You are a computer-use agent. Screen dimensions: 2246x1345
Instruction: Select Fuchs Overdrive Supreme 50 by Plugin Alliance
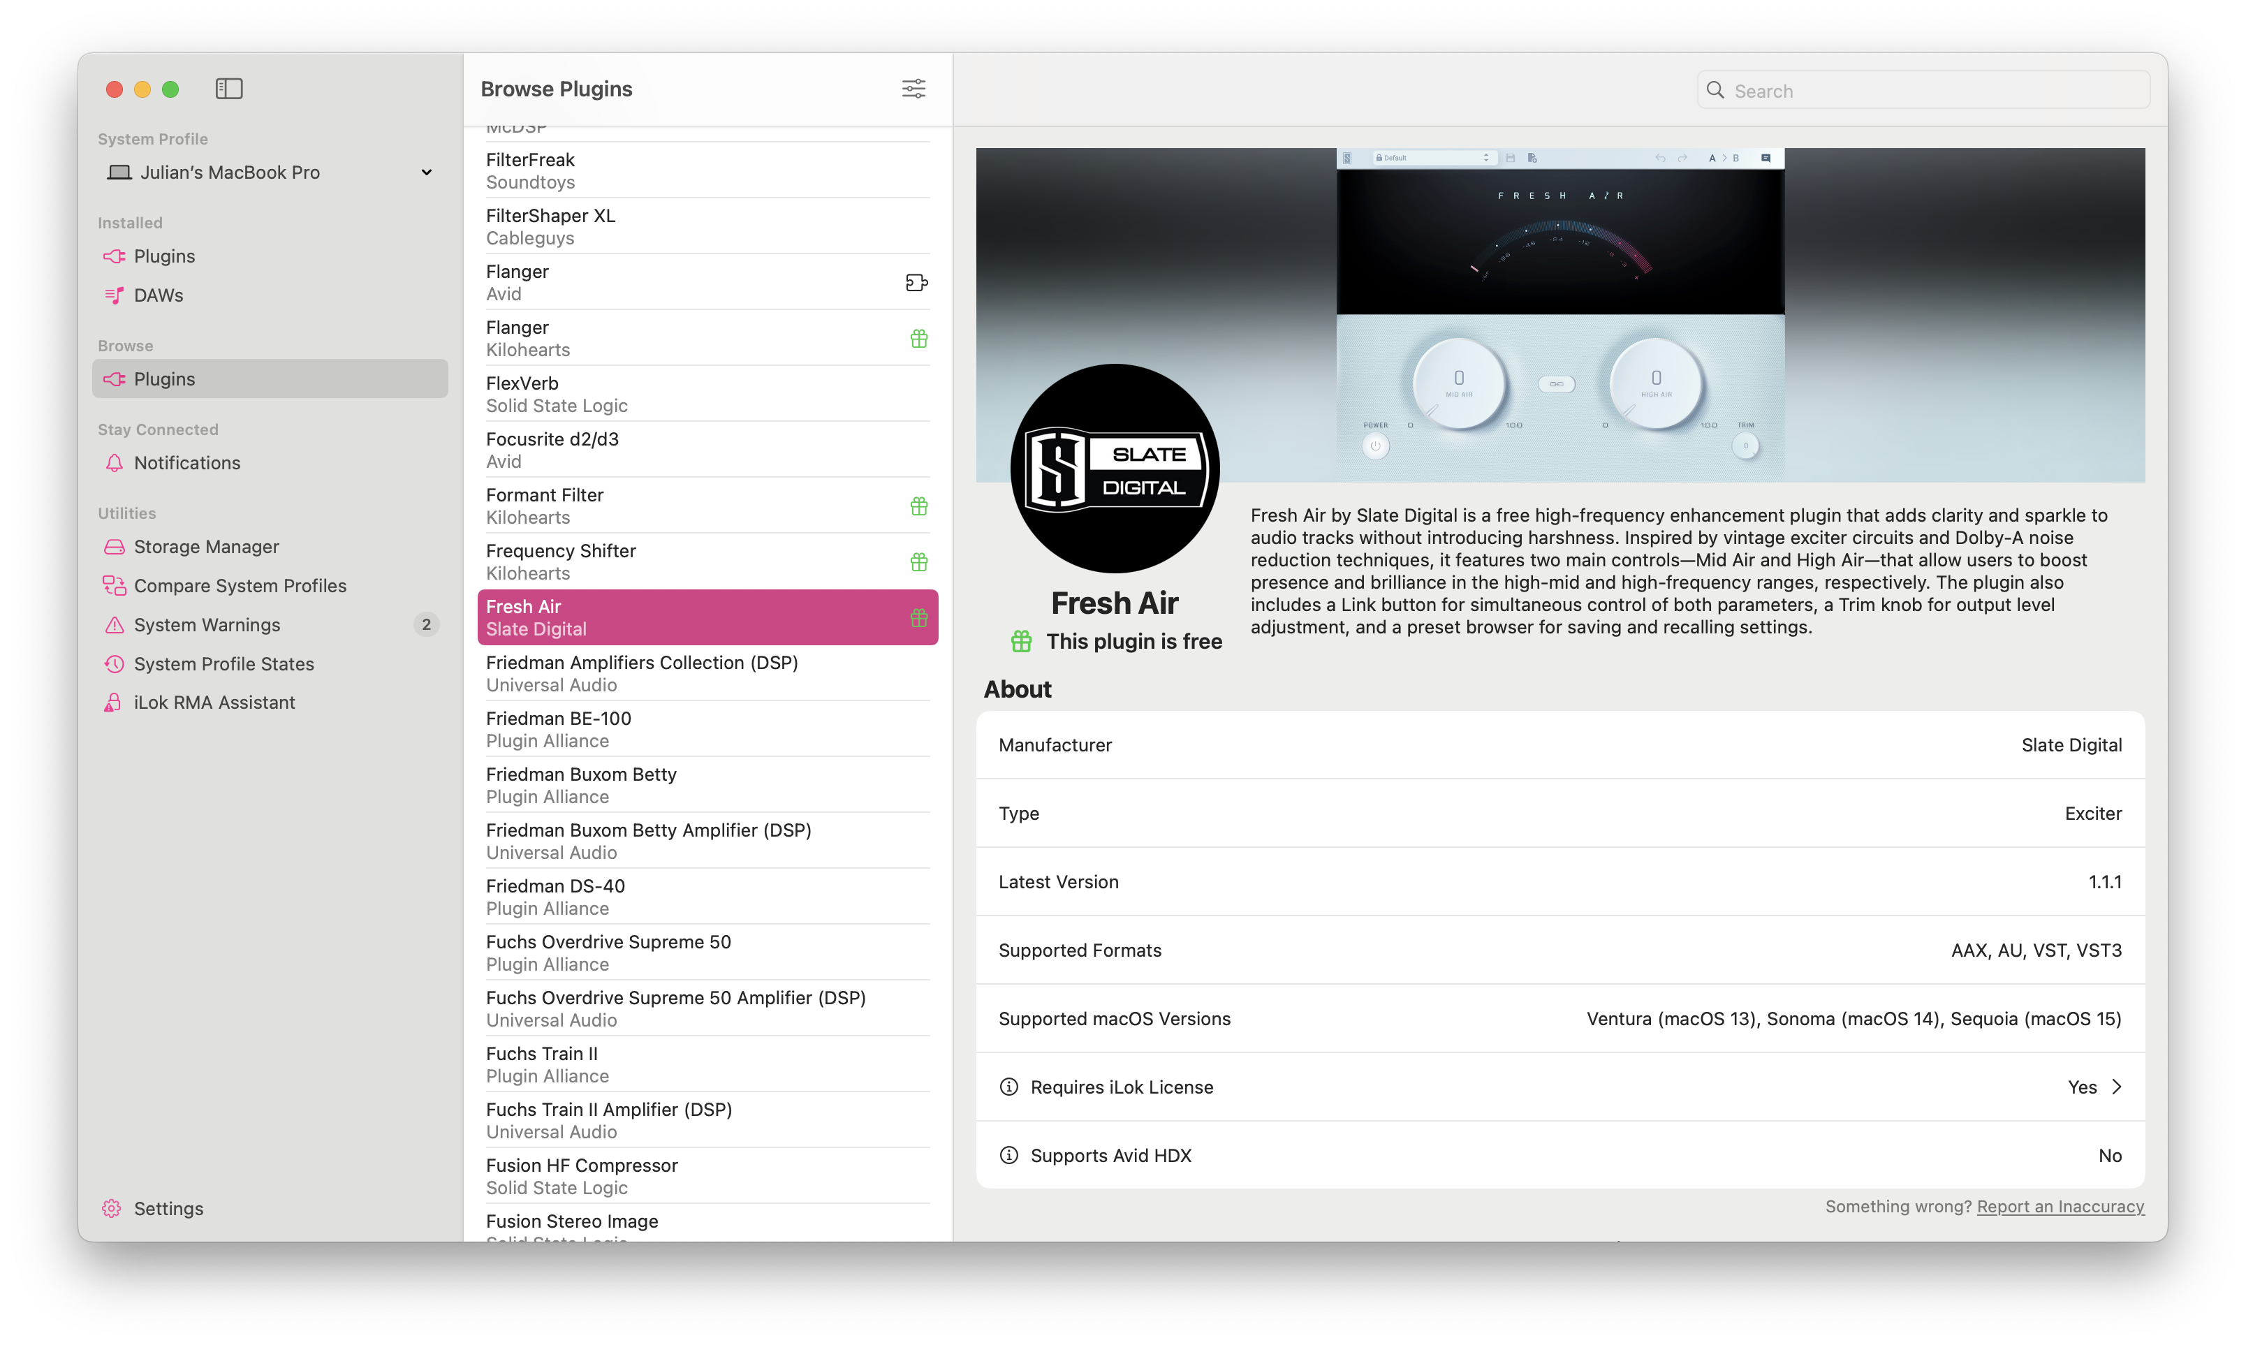(x=708, y=953)
